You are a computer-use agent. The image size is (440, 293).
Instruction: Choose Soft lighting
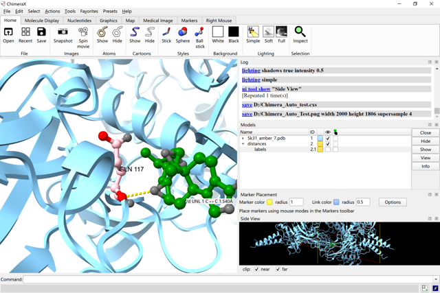tap(269, 35)
